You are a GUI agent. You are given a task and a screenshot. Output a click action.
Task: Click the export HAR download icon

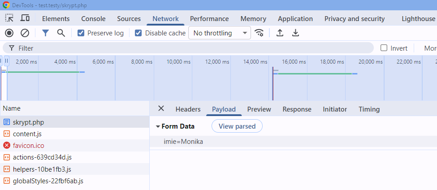(x=295, y=33)
